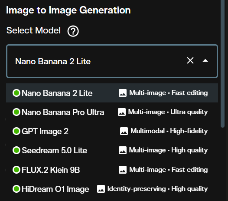Click the Select Model combo box field
Image resolution: width=228 pixels, height=201 pixels.
click(112, 61)
